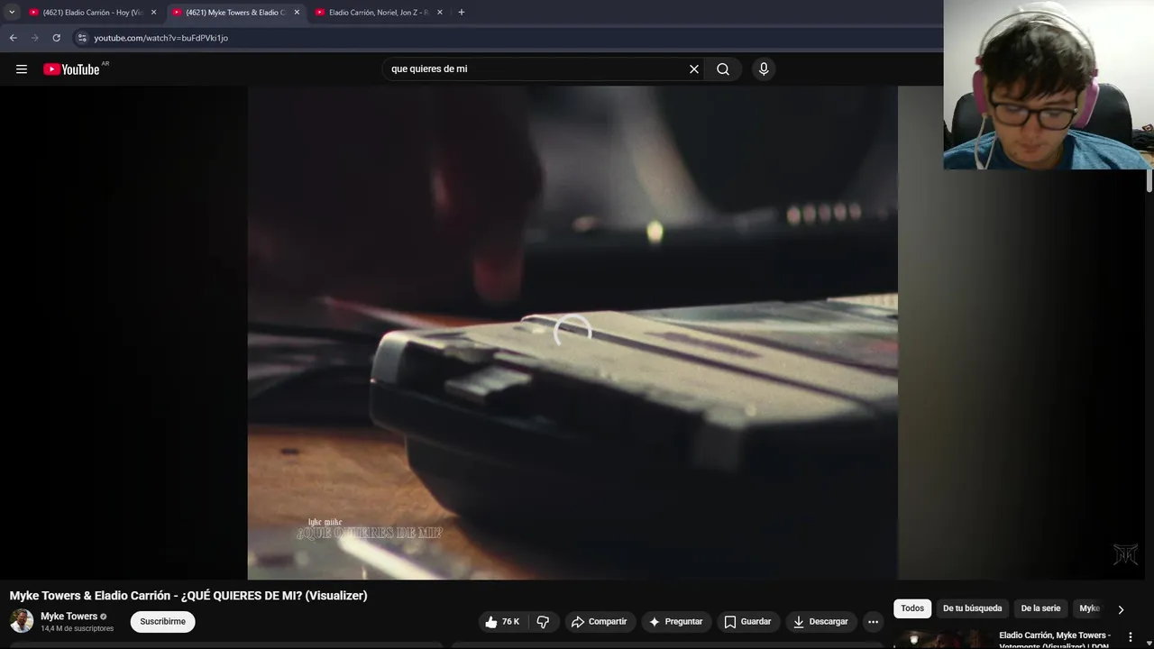Like the video with 76 K
Image resolution: width=1154 pixels, height=649 pixels.
point(502,622)
